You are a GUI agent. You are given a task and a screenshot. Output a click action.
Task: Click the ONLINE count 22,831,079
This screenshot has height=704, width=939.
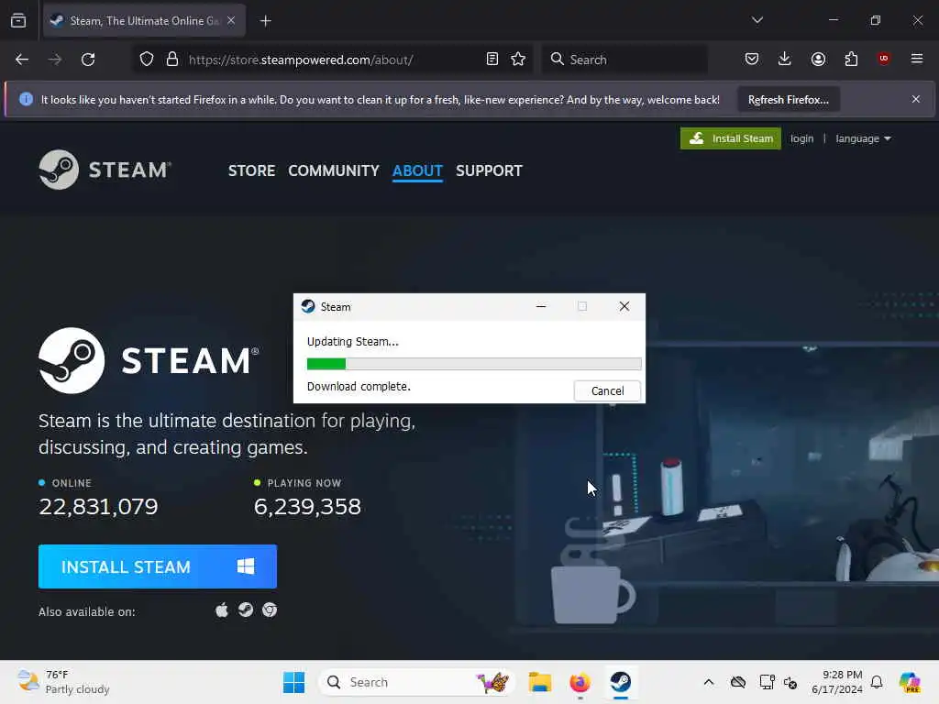[x=98, y=507]
